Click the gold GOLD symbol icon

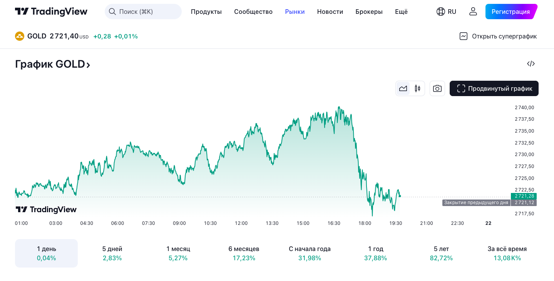(20, 36)
